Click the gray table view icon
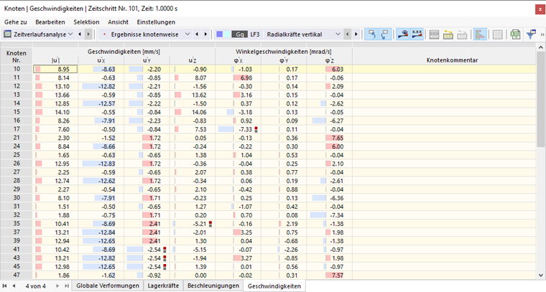Viewport: 546px width, 292px height. click(434, 34)
